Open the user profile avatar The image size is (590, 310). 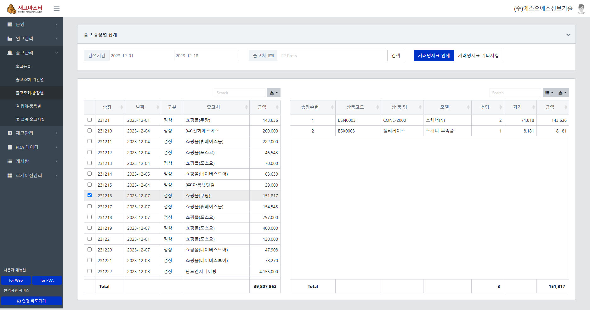(581, 8)
